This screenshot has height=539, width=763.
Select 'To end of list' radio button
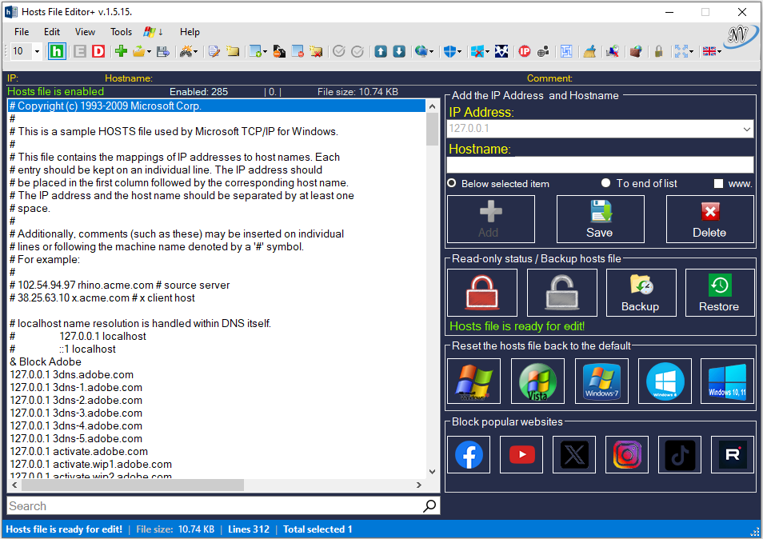click(606, 183)
